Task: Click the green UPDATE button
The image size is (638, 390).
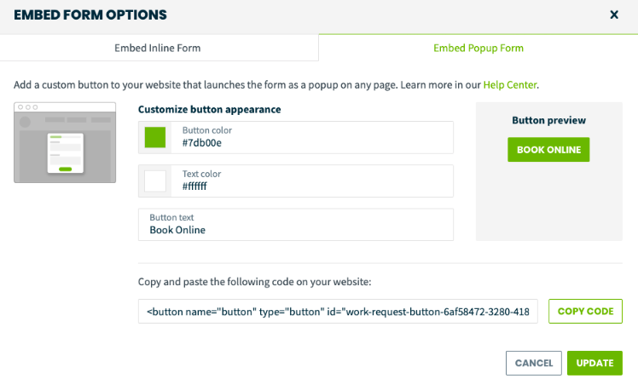Action: (594, 363)
